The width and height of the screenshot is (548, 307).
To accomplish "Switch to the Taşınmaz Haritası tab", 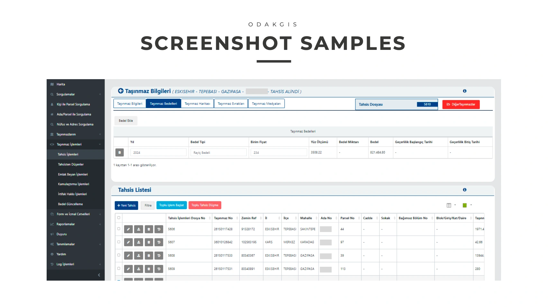I will tap(197, 104).
